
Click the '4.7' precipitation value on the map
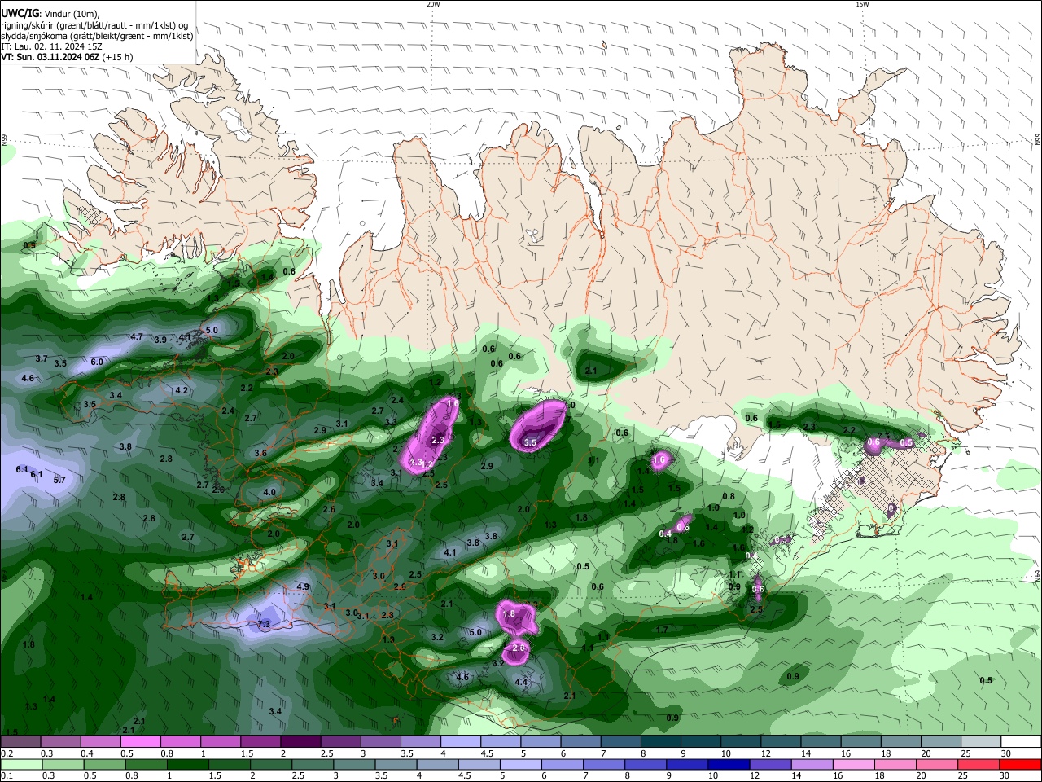[x=137, y=337]
